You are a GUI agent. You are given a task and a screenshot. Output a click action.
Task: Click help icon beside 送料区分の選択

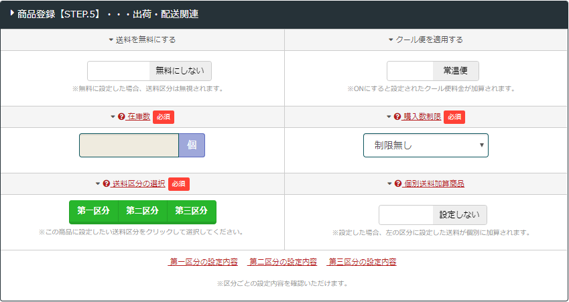[x=106, y=183]
